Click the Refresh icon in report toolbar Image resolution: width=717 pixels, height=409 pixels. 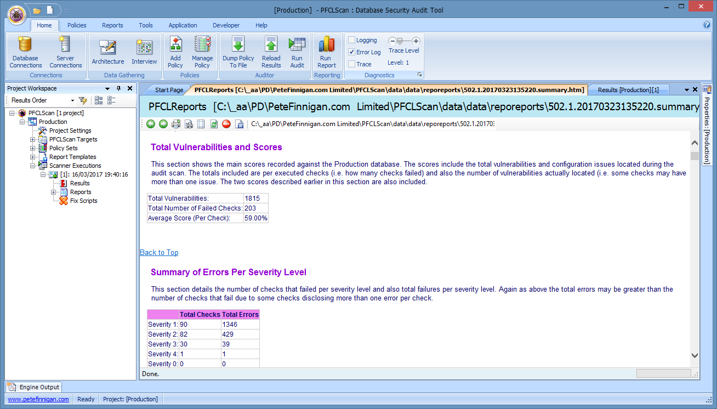214,124
